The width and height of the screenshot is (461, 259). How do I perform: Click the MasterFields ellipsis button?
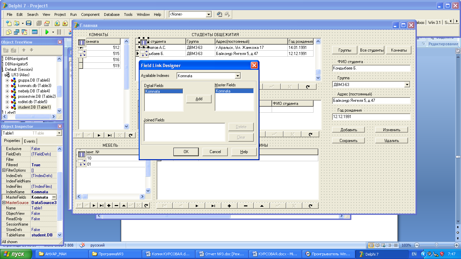[54, 197]
